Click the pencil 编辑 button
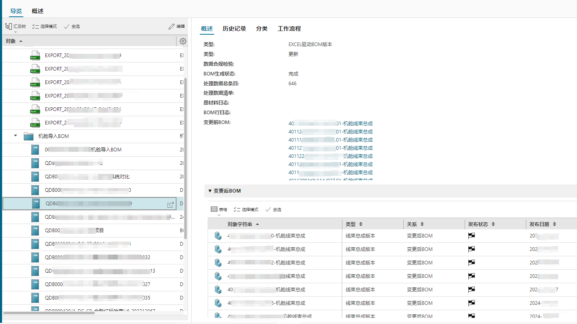 pyautogui.click(x=177, y=27)
